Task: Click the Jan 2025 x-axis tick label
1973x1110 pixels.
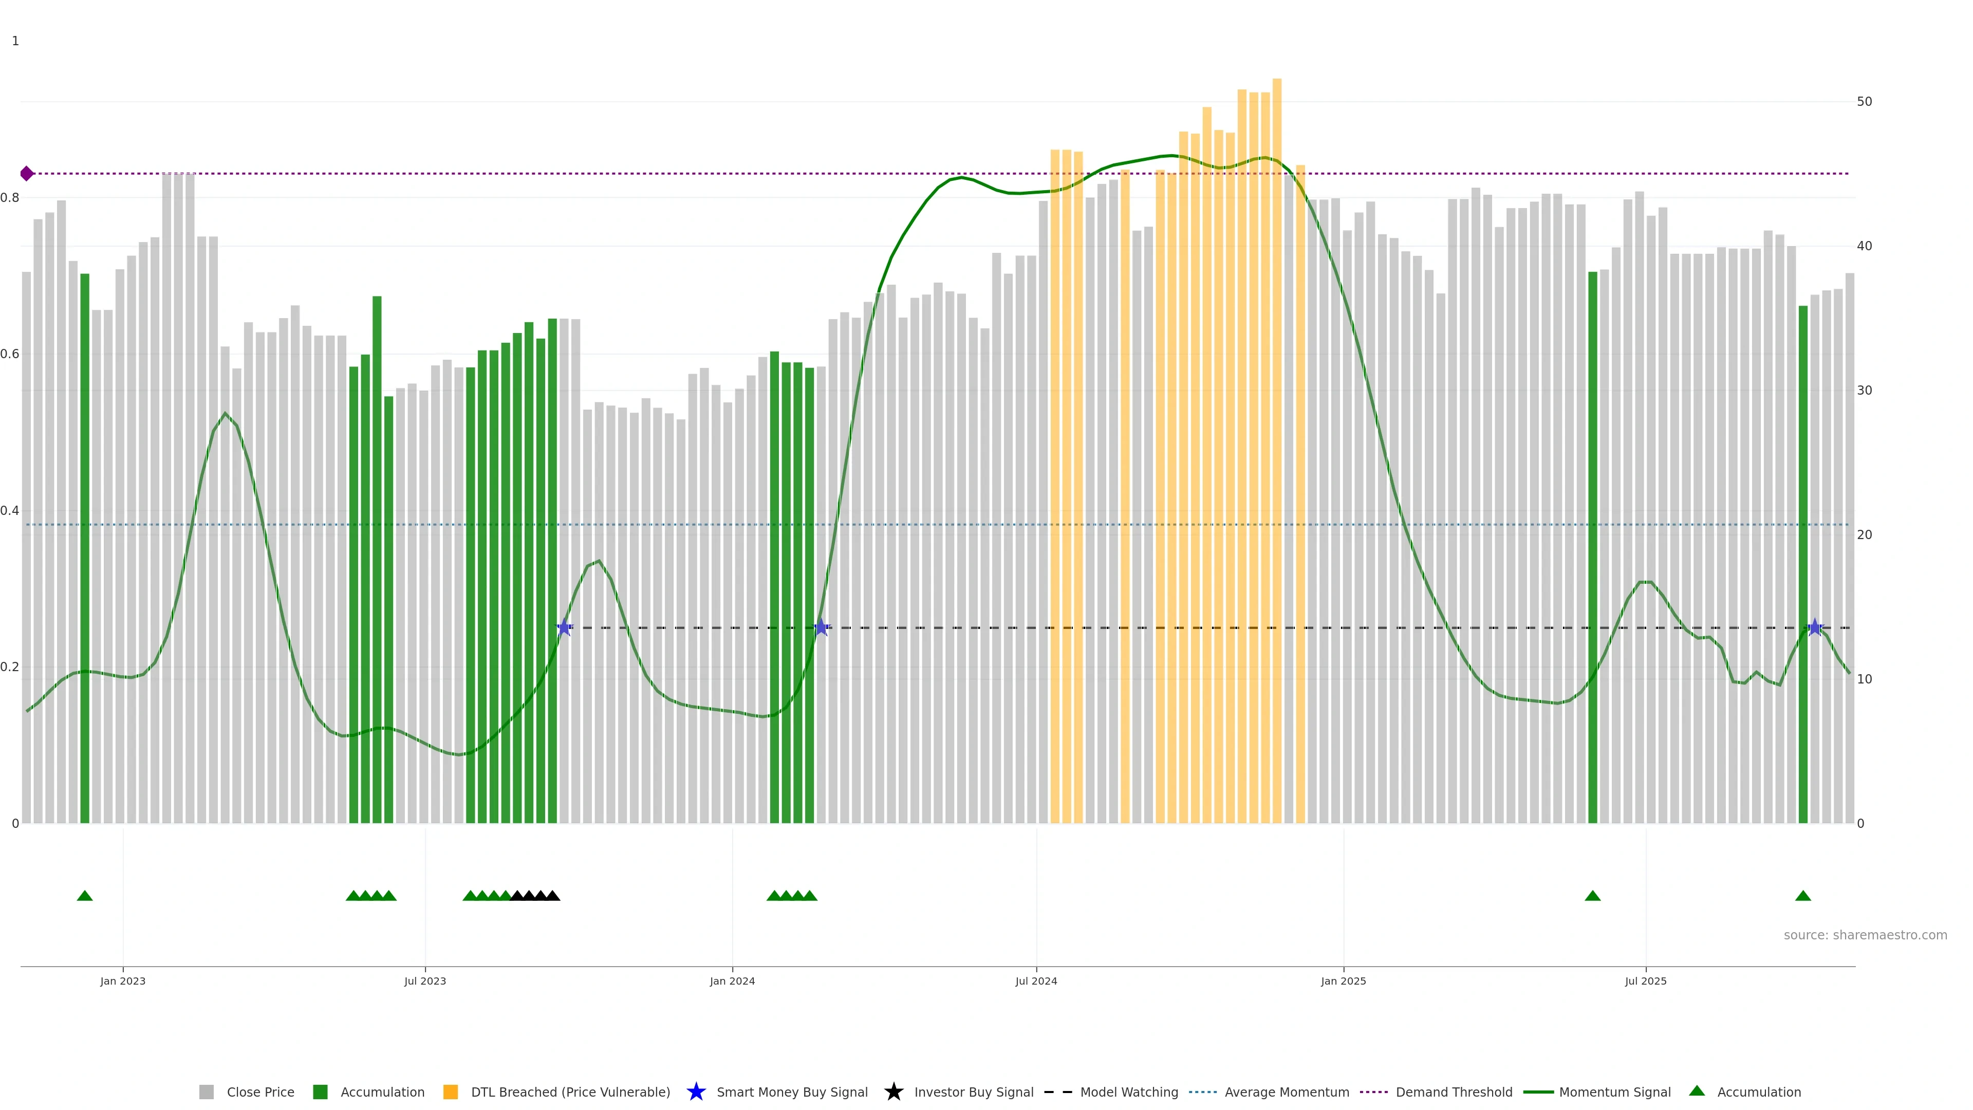Action: [x=1343, y=982]
